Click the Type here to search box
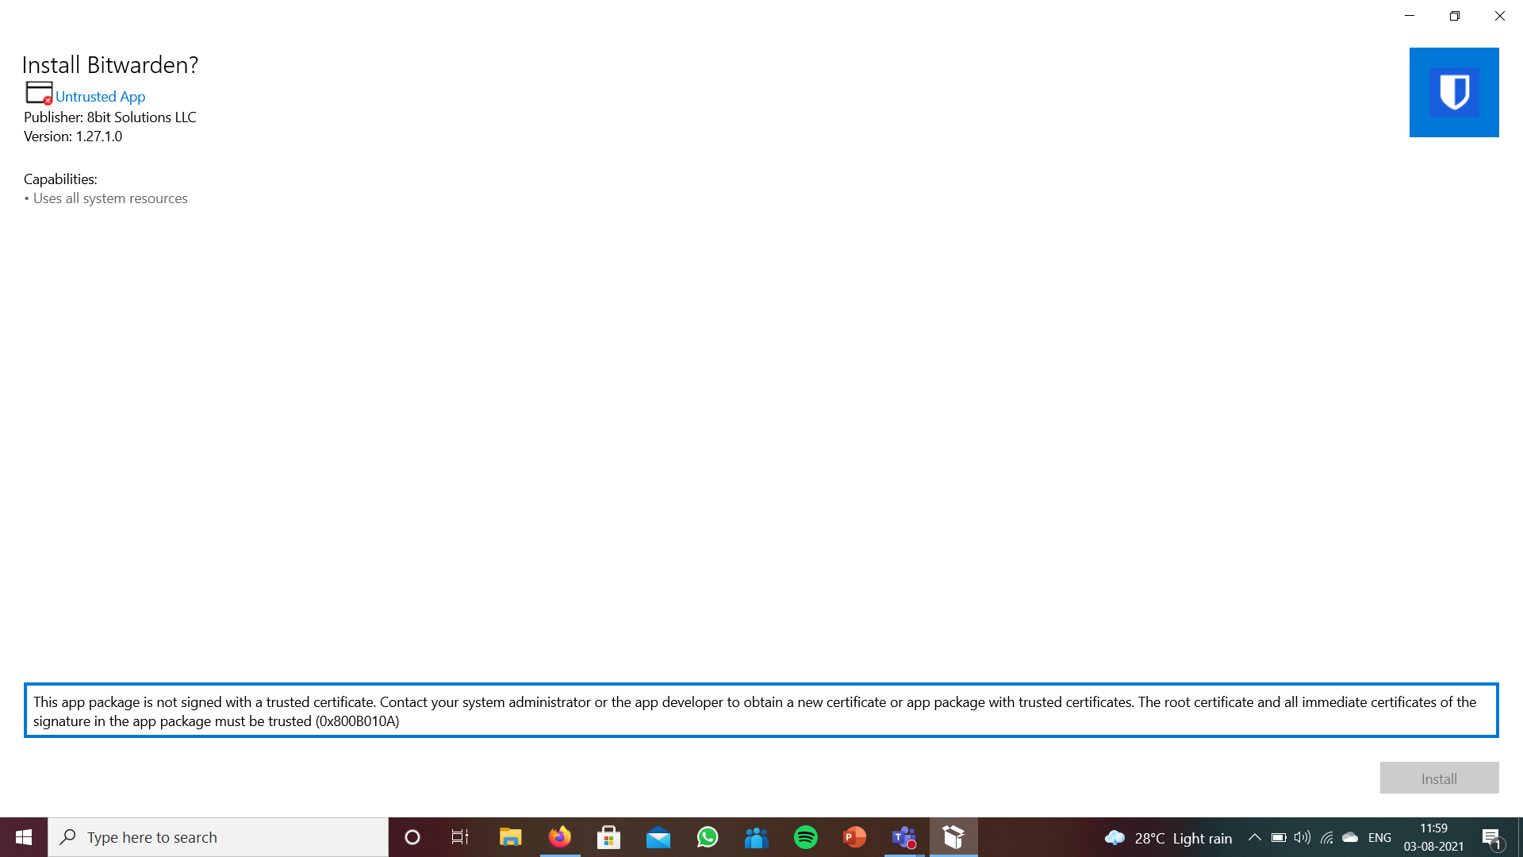This screenshot has width=1523, height=857. click(218, 837)
